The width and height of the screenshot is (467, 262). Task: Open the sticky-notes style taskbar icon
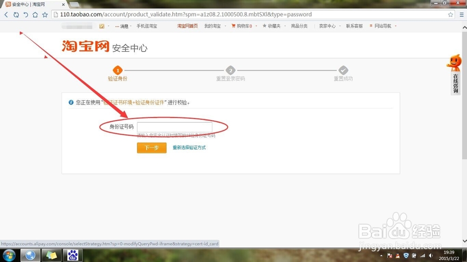pyautogui.click(x=51, y=255)
